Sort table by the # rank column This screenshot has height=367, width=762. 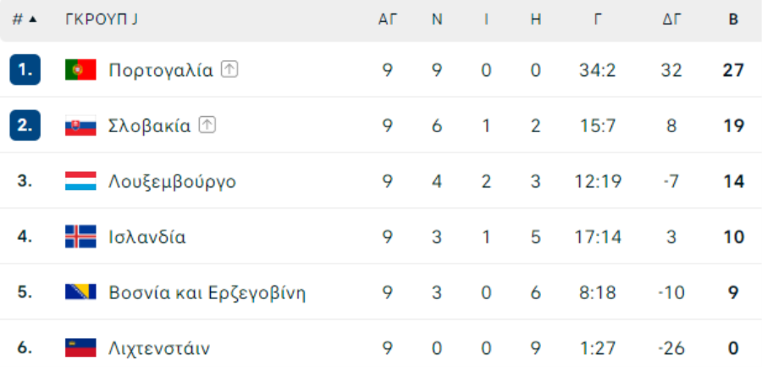(25, 19)
